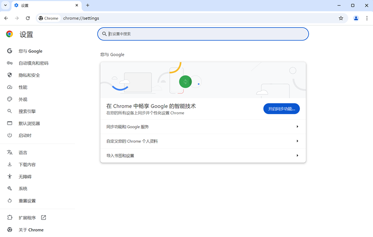This screenshot has width=373, height=237.
Task: Click the address bar showing chrome://settings
Action: point(192,18)
